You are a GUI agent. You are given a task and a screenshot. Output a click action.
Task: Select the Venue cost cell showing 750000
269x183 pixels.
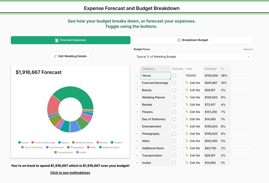(194, 76)
